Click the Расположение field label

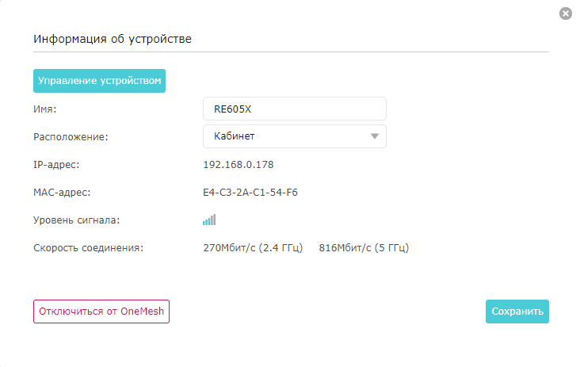pos(71,137)
